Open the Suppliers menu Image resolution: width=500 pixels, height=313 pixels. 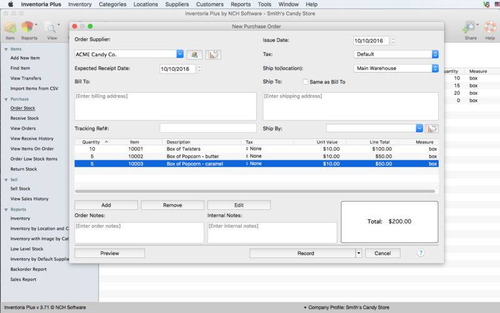tap(177, 4)
